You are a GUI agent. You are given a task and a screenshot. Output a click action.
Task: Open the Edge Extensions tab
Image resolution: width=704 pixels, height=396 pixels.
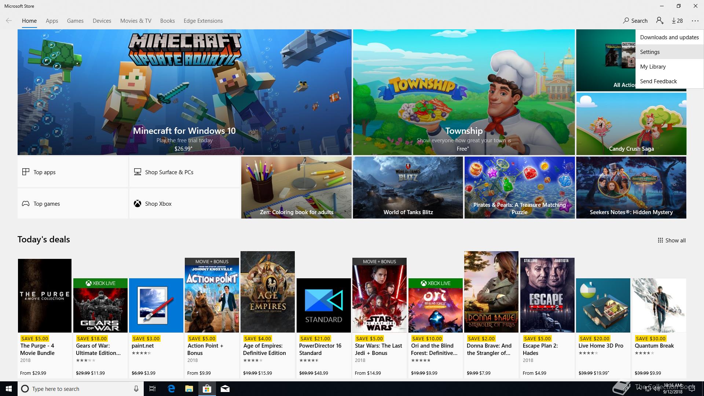(x=203, y=21)
